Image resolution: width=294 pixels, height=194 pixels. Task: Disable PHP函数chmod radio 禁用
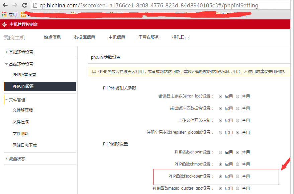[x=237, y=164]
